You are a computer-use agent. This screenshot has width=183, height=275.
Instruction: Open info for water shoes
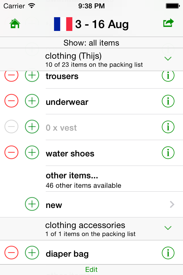tap(168, 153)
